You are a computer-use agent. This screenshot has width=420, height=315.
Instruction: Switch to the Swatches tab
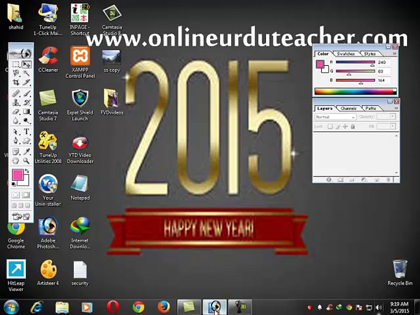click(346, 54)
